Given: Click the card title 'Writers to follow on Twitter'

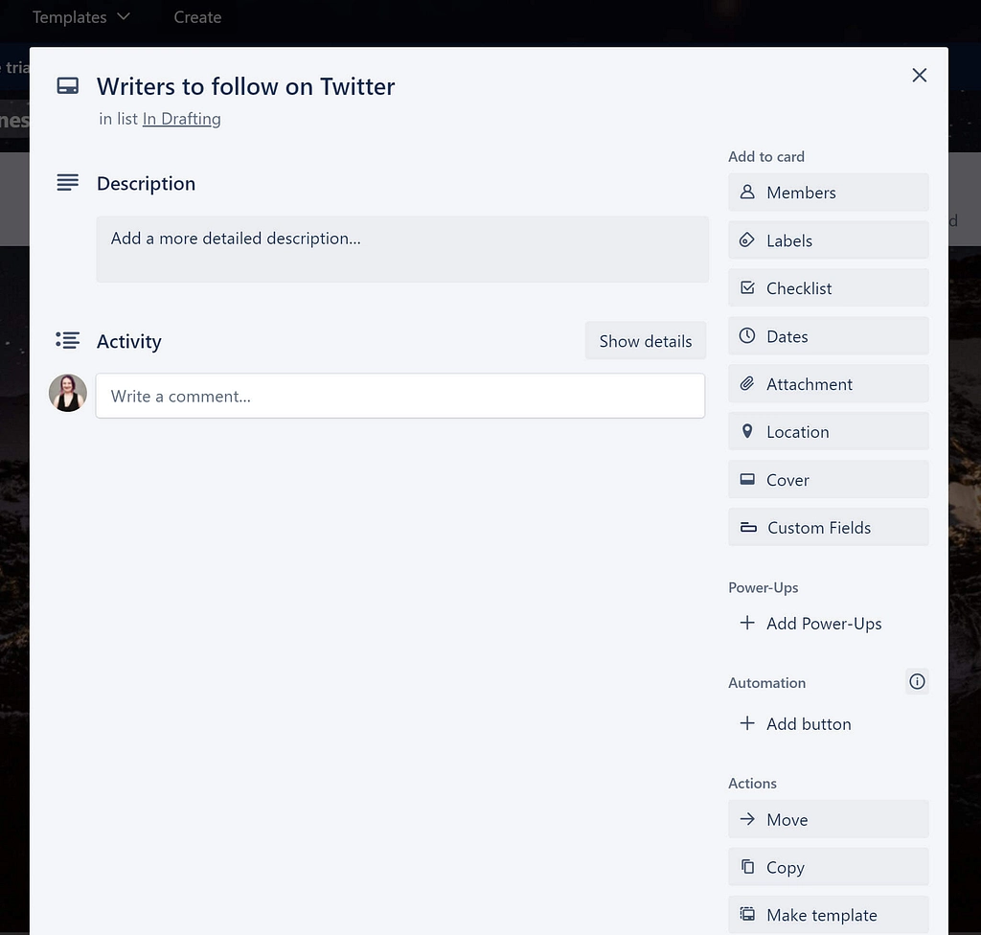Looking at the screenshot, I should pos(245,86).
